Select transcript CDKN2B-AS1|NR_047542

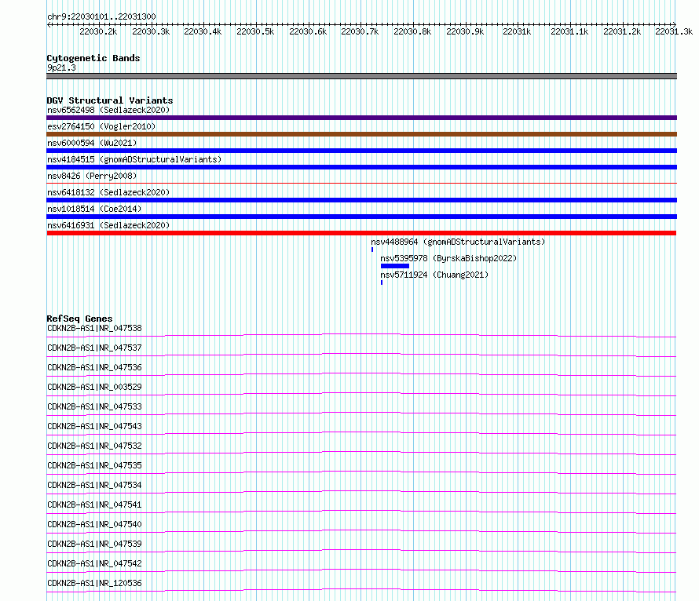coord(94,563)
